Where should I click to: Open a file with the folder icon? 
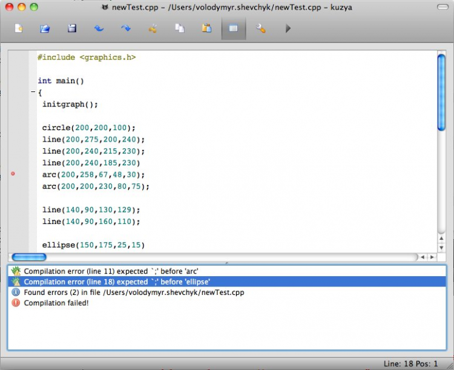pyautogui.click(x=45, y=28)
